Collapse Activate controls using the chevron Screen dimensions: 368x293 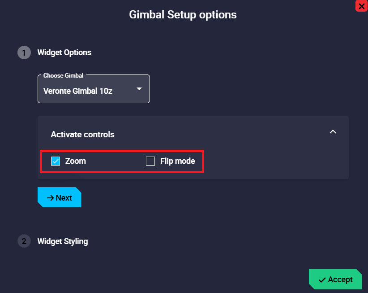[333, 132]
